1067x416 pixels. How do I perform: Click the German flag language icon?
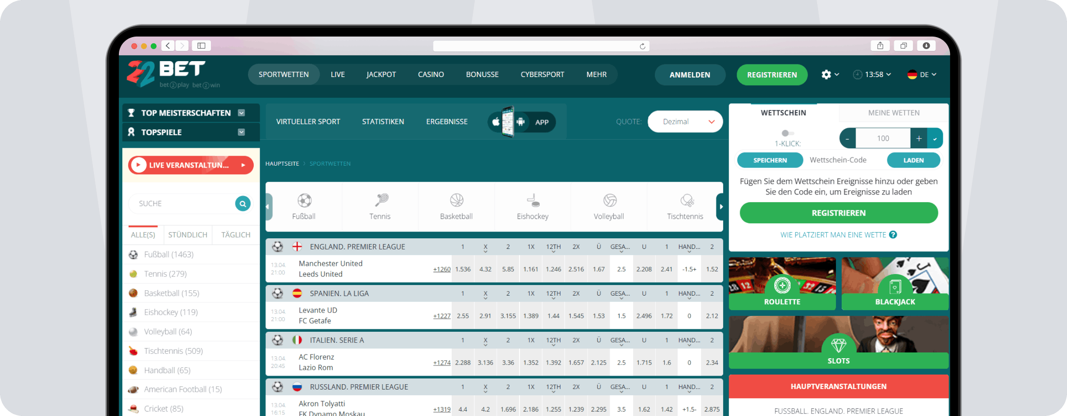[912, 75]
